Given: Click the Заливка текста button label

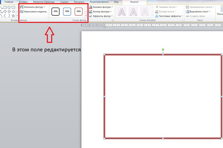Looking at the screenshot, I should pos(167,7).
